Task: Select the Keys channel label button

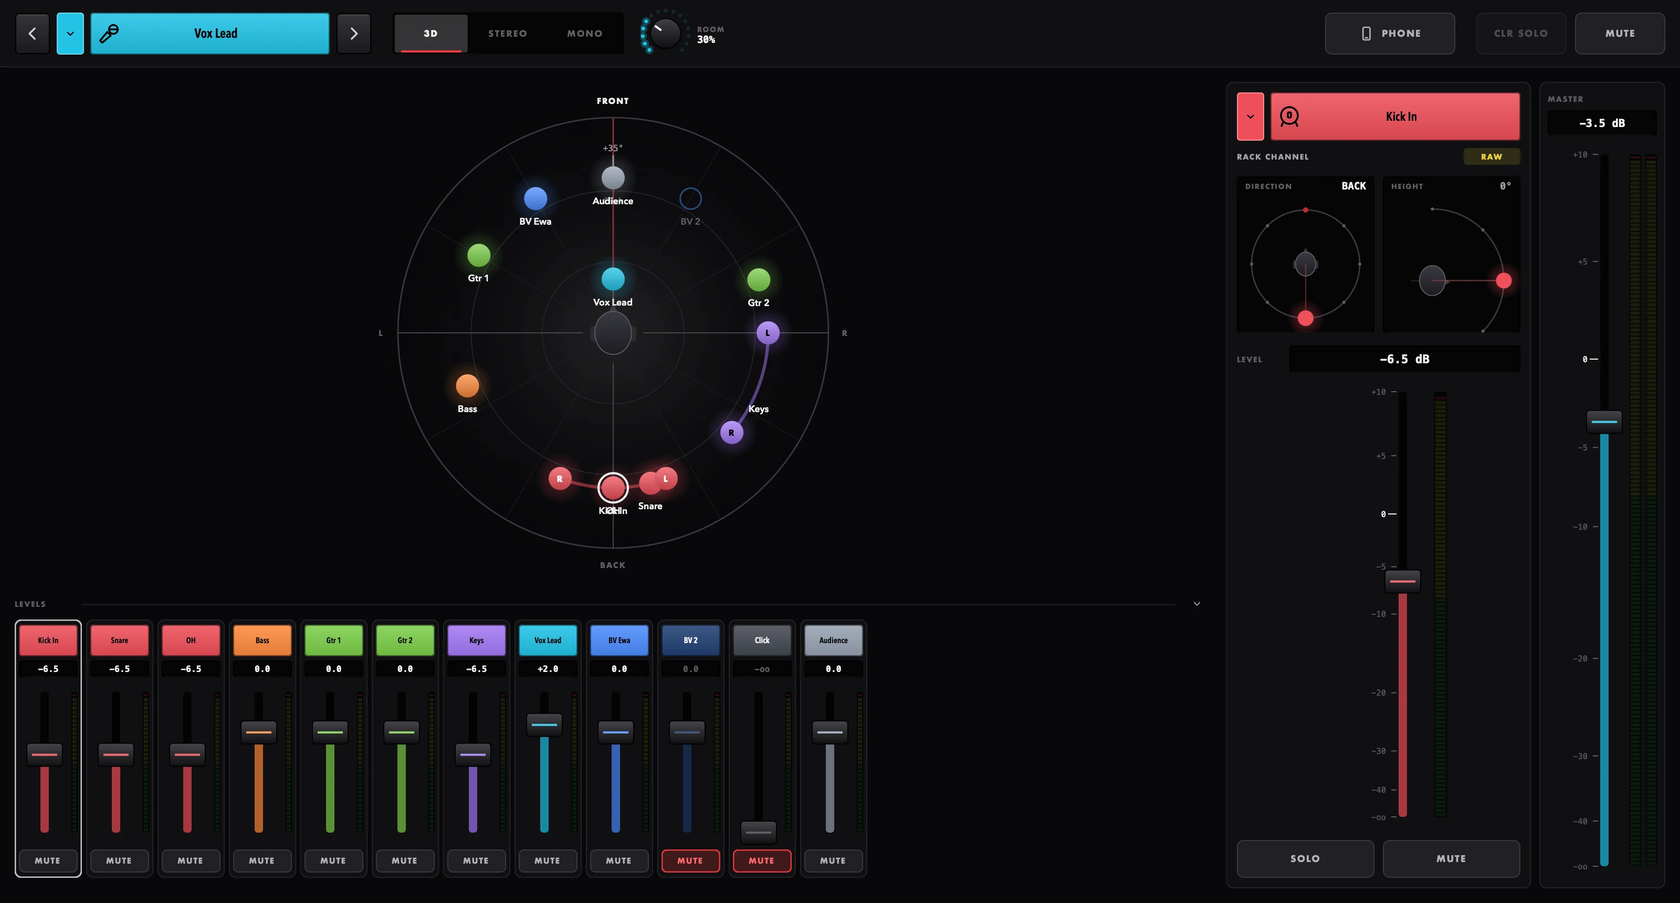Action: click(476, 640)
